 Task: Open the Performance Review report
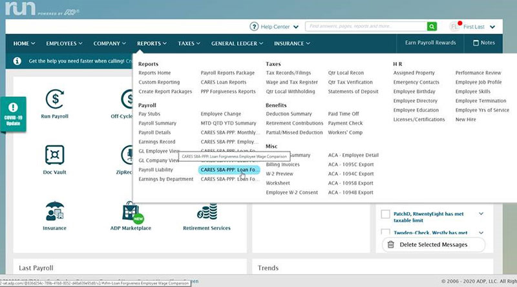click(478, 73)
